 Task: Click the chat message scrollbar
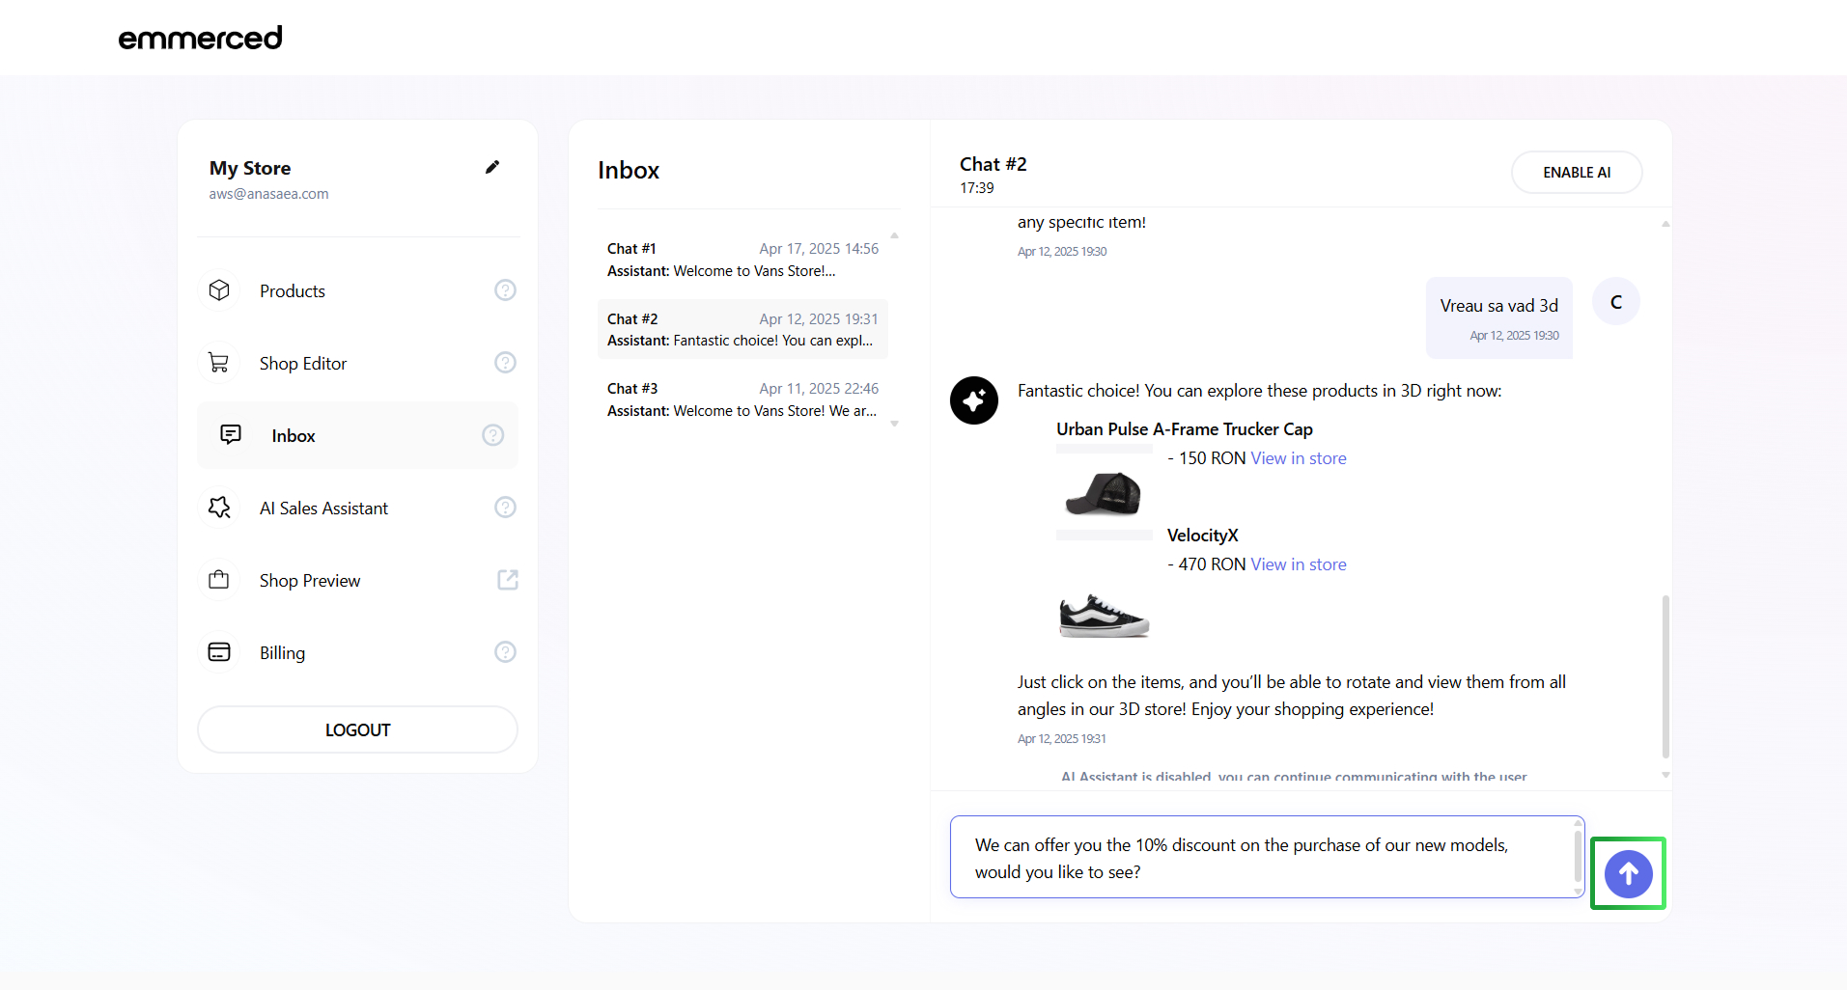point(1665,675)
